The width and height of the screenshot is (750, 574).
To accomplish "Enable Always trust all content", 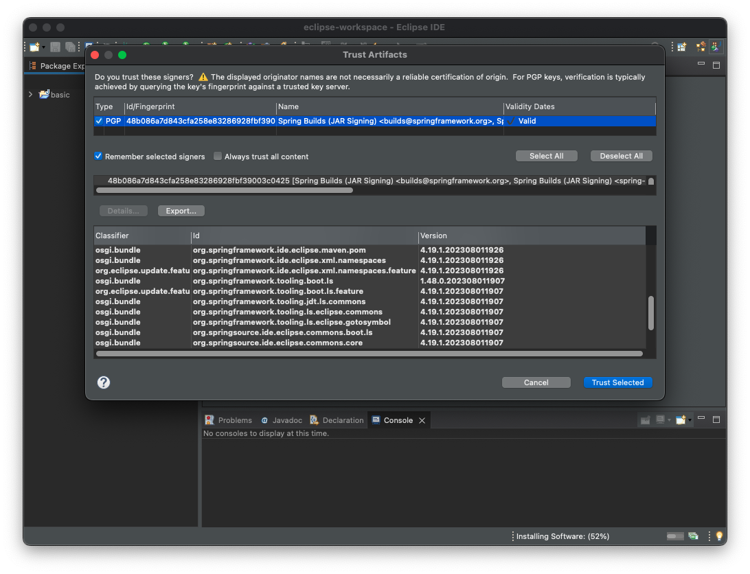I will click(x=218, y=157).
